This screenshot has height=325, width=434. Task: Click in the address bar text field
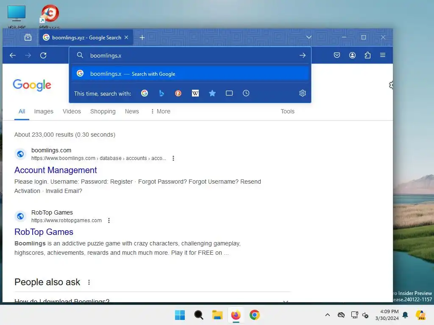191,55
